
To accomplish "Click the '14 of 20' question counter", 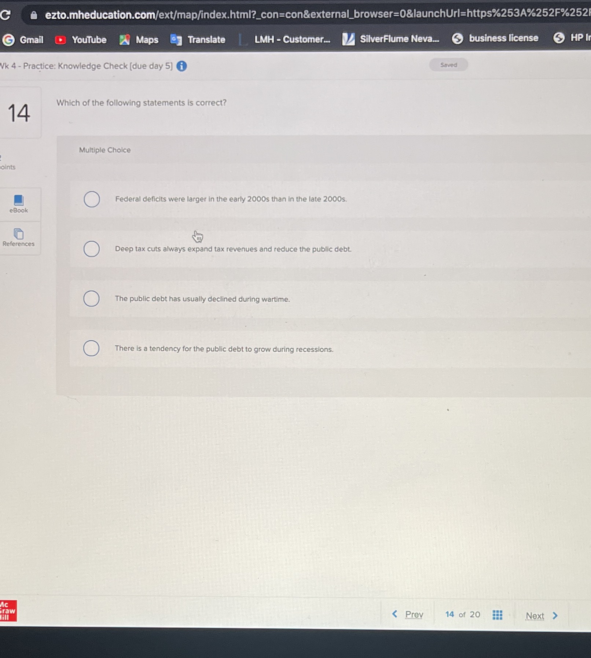I will pyautogui.click(x=462, y=614).
